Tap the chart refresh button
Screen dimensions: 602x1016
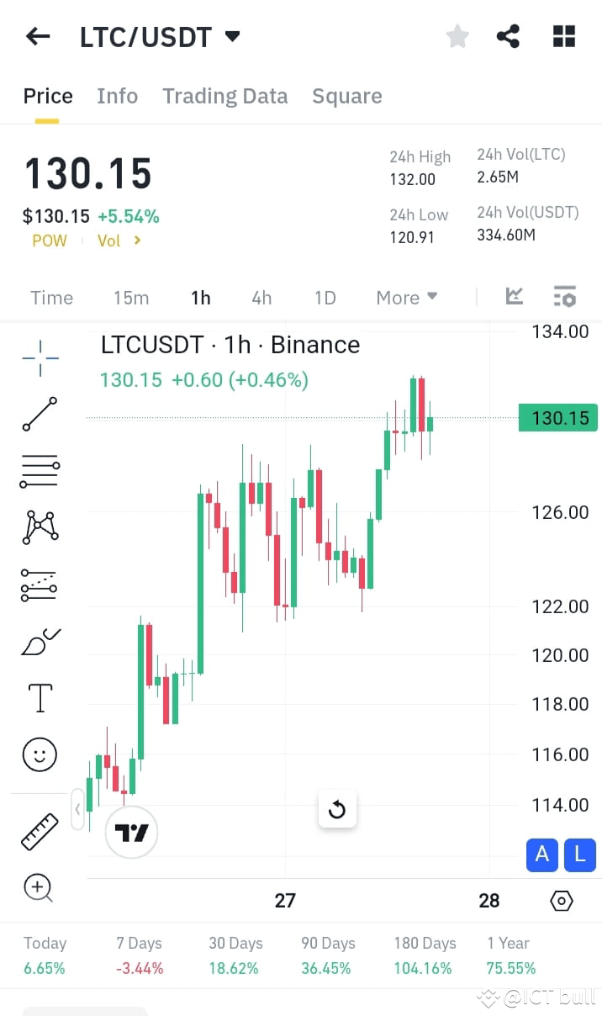(337, 809)
